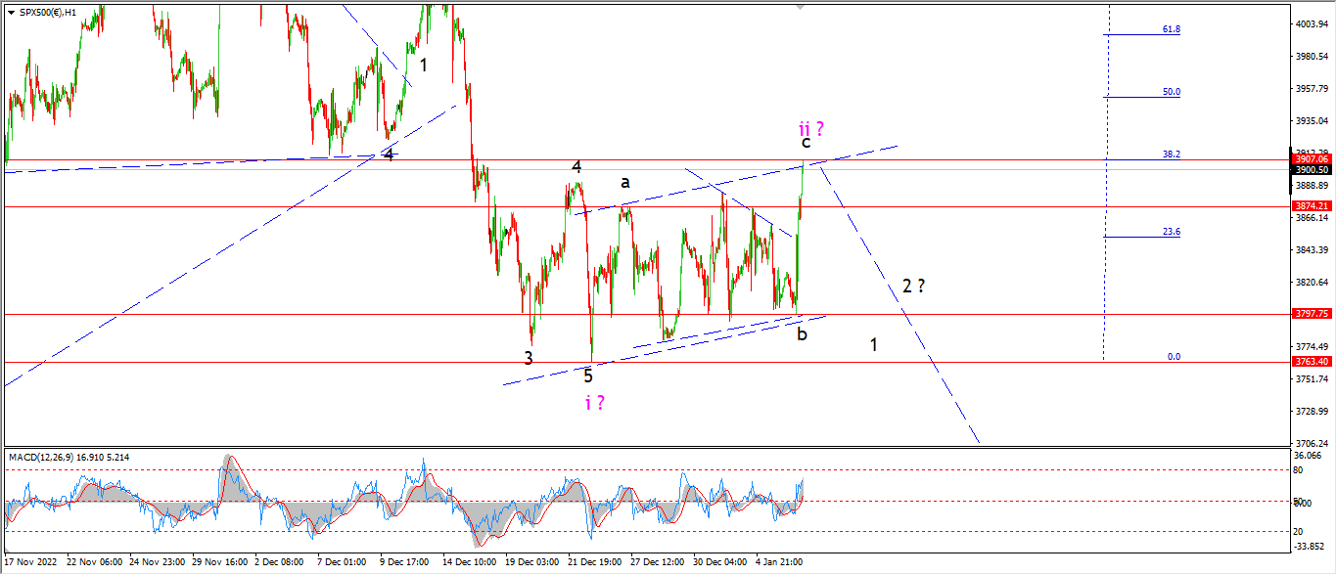The width and height of the screenshot is (1337, 575).
Task: Click the 17 Nov 2022 date on time axis
Action: pos(32,562)
